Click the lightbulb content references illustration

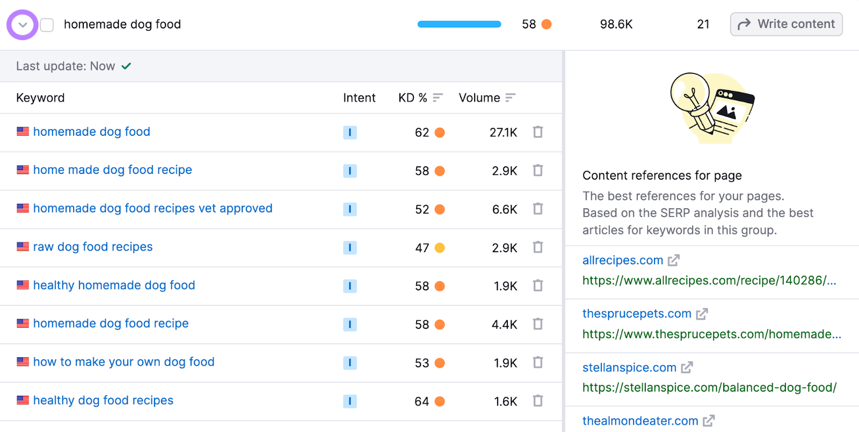click(711, 108)
